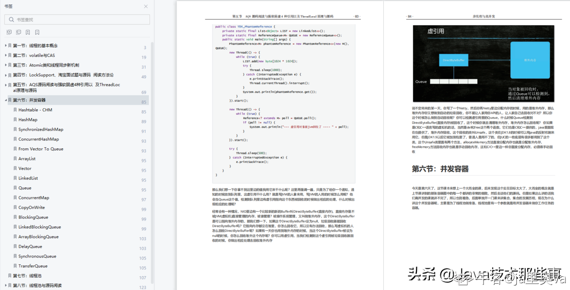The width and height of the screenshot is (570, 290).
Task: Jump to the Queue bookmark
Action: (25, 188)
